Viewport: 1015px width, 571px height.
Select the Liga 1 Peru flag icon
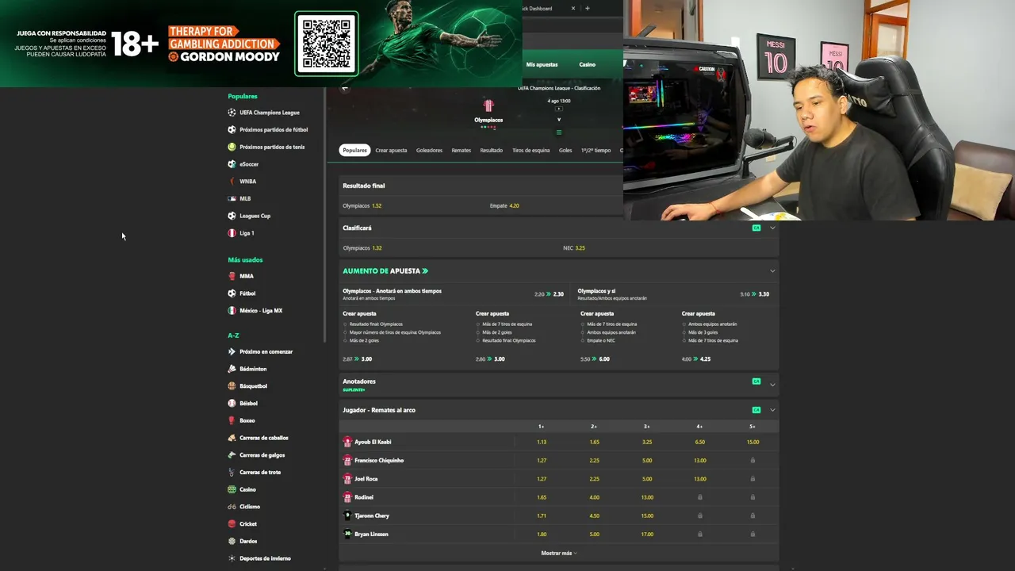tap(232, 233)
